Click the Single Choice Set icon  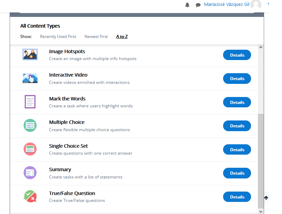30,149
